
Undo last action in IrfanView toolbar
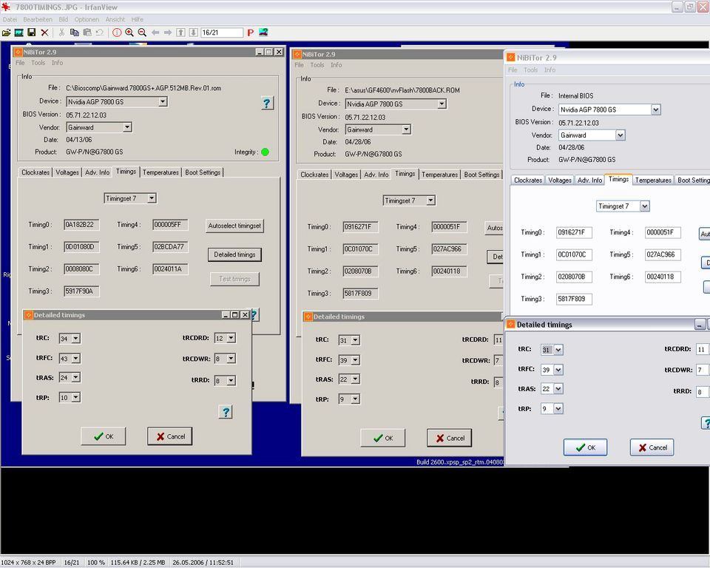[100, 33]
